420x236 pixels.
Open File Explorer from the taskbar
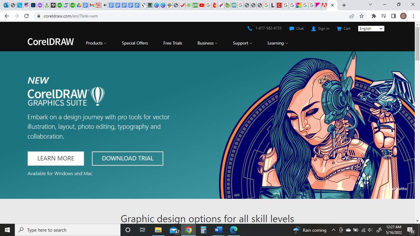pyautogui.click(x=158, y=230)
